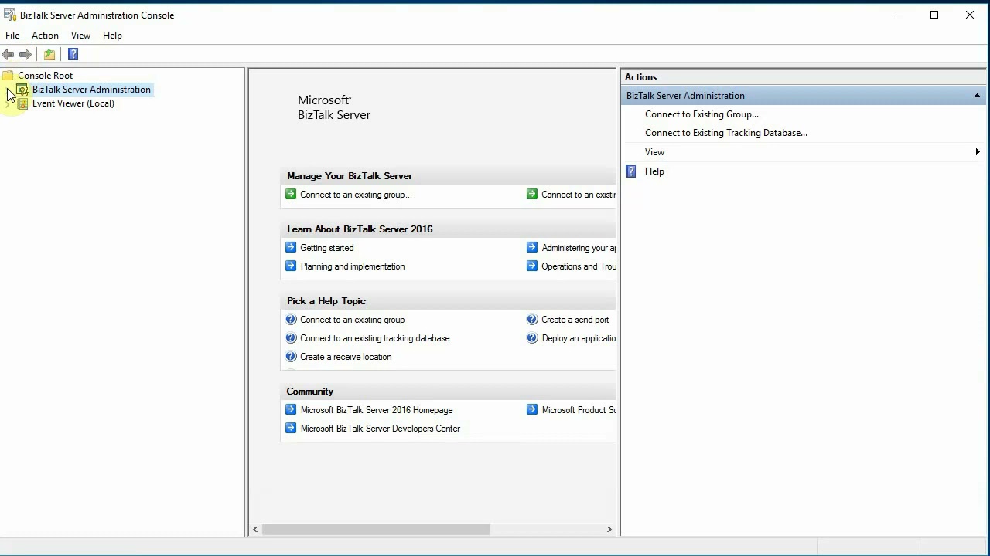Click the green arrow icon beside Connect to an existing group...
This screenshot has height=556, width=990.
coord(291,195)
